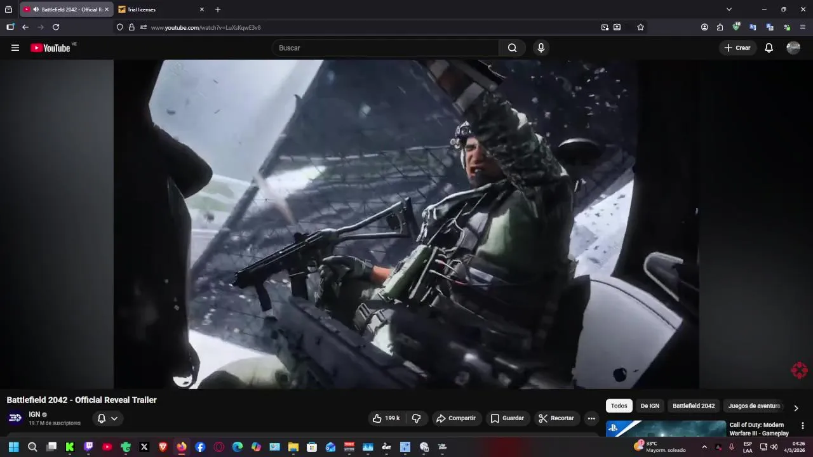Select the Juegos de aventura chip
This screenshot has width=813, height=457.
point(754,406)
